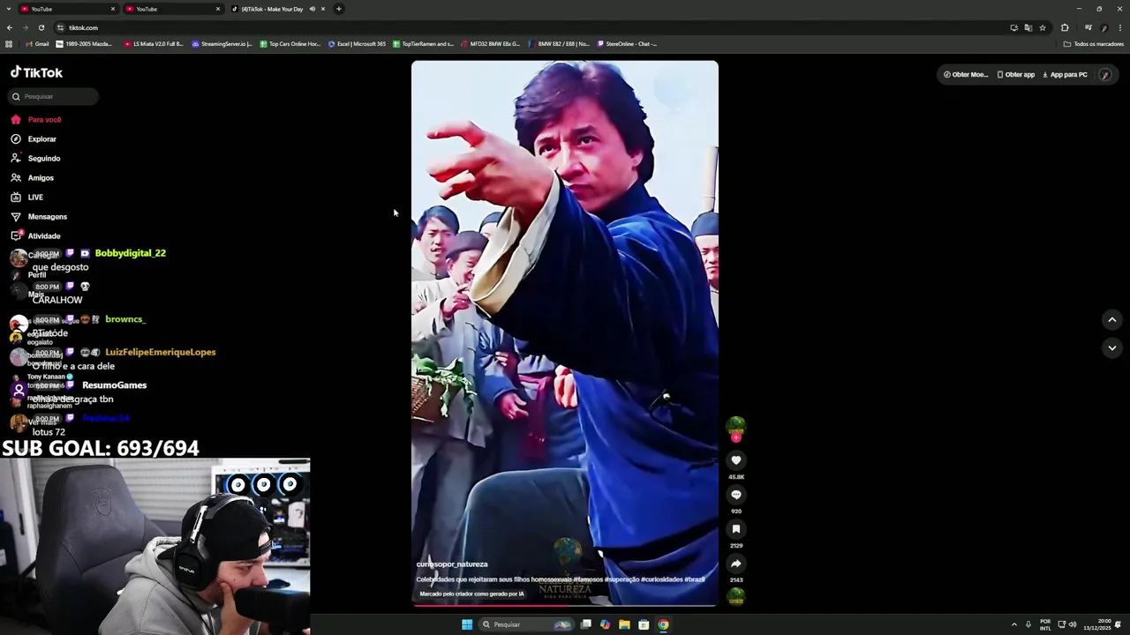Click taskbar volume speaker icon
Screen dimensions: 1130x635
[x=1073, y=624]
